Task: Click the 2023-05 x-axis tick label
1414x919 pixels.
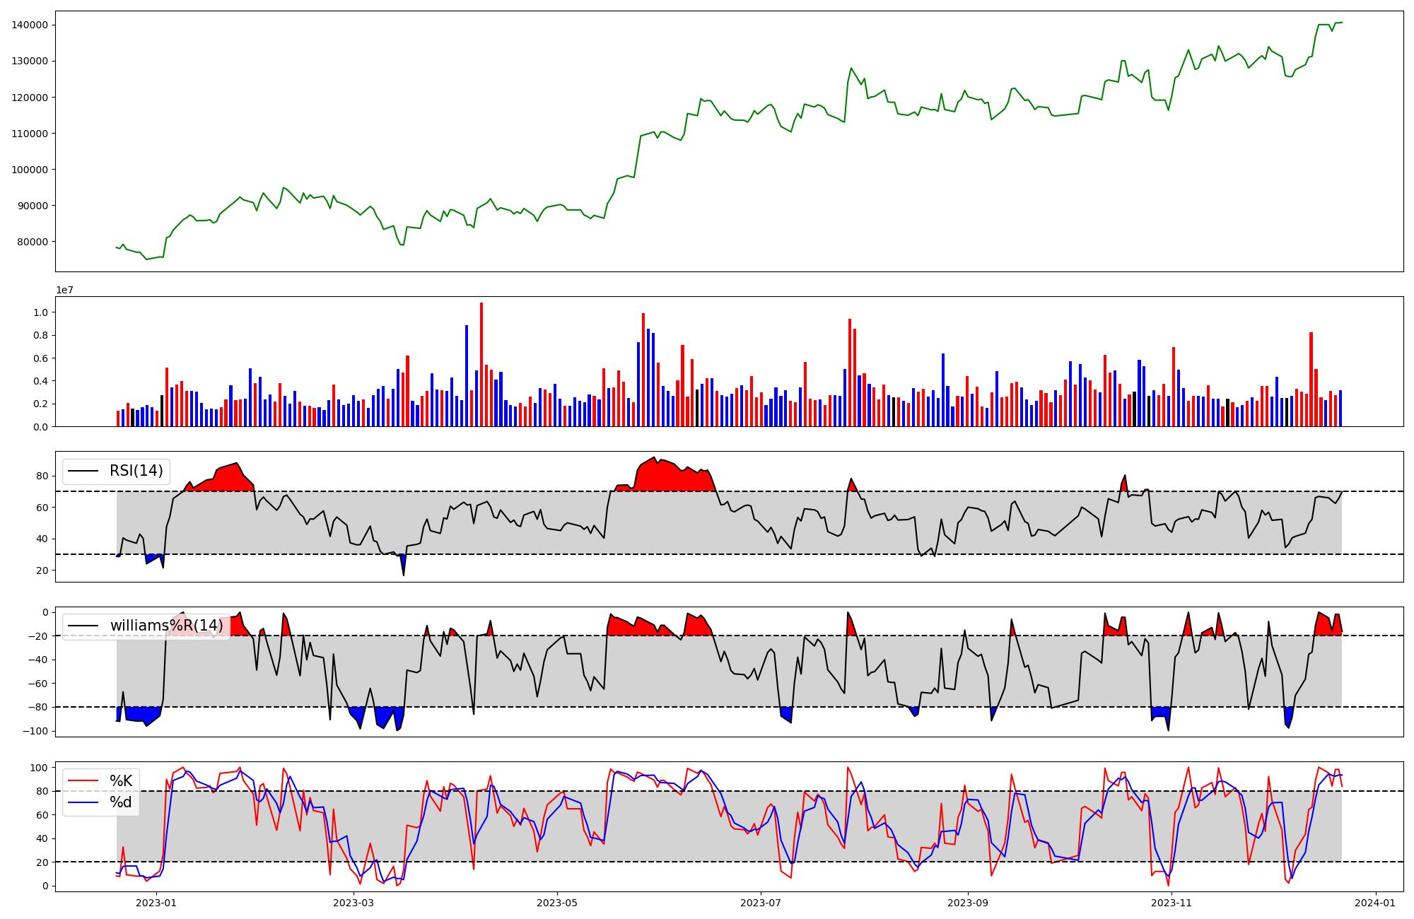Action: (557, 903)
